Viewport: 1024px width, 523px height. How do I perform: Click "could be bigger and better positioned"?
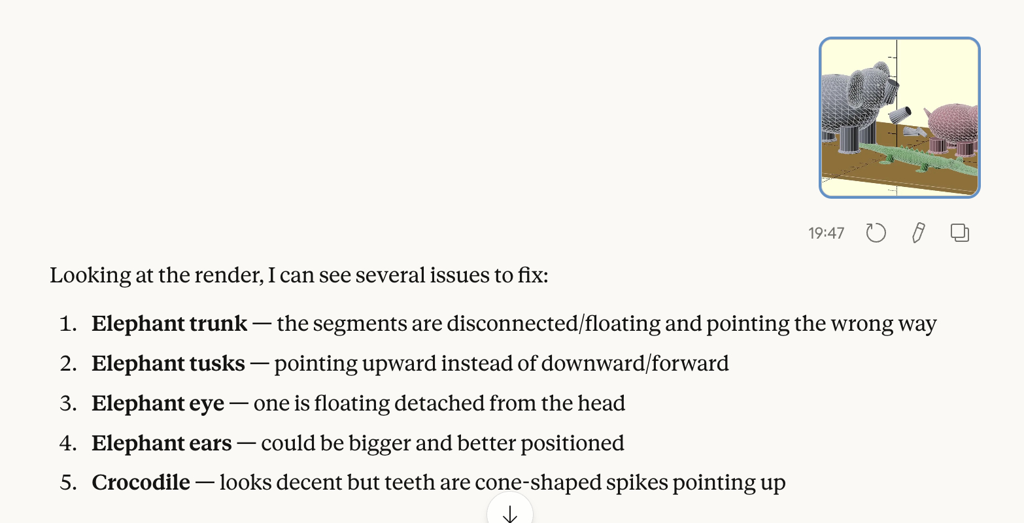coord(442,443)
